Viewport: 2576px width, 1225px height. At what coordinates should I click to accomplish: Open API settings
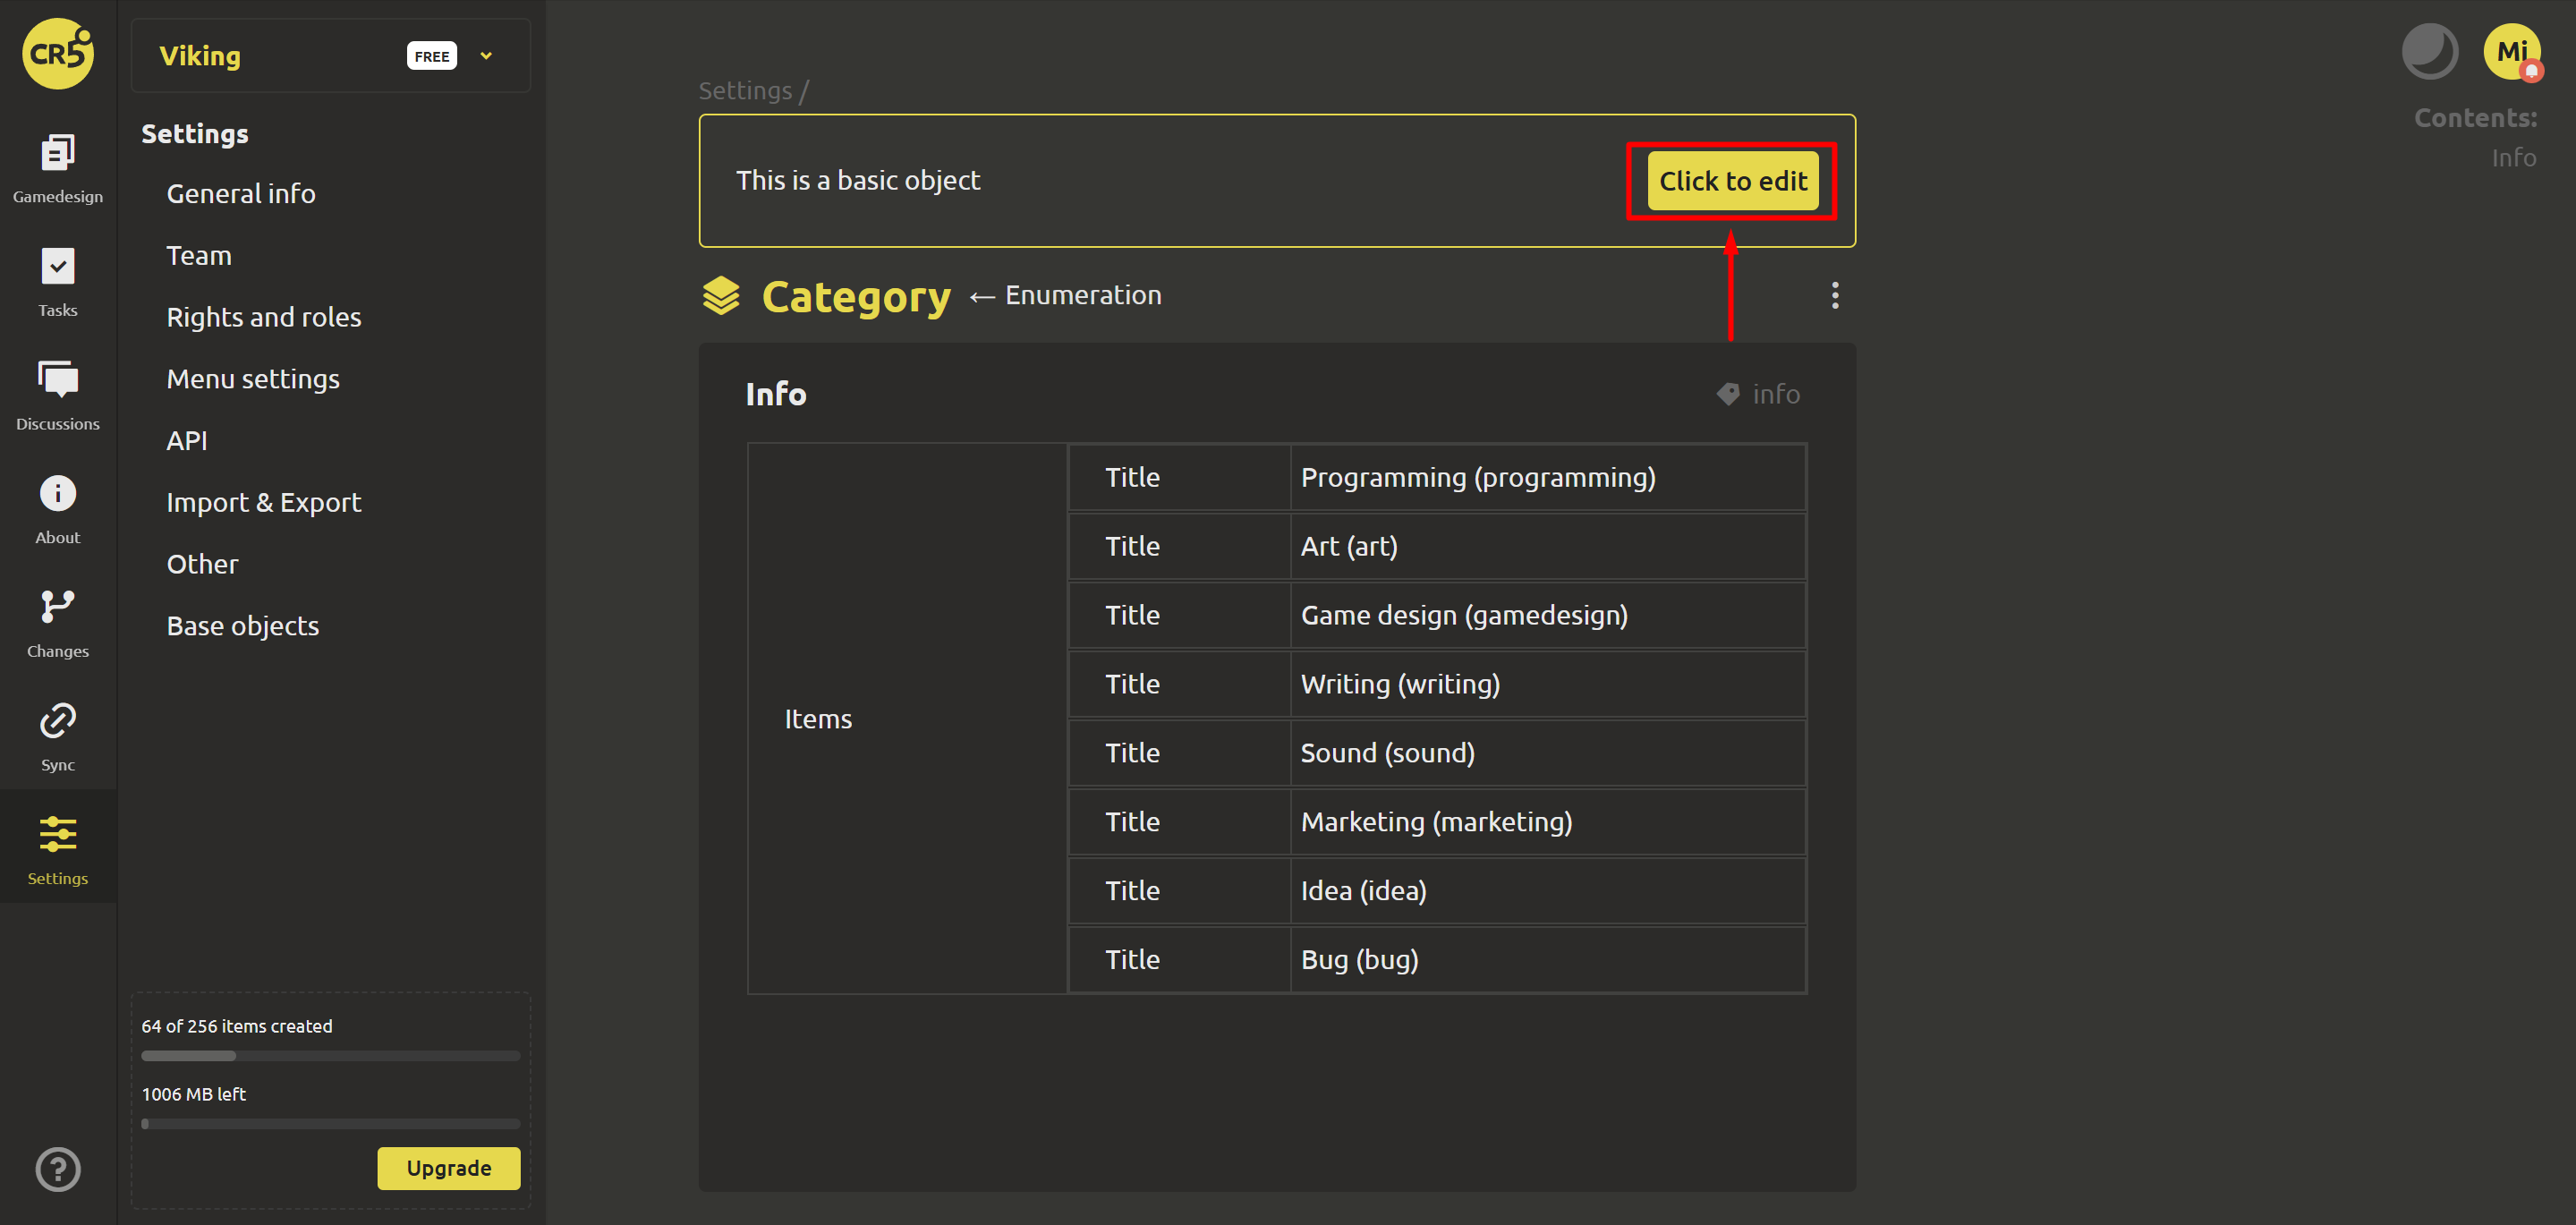(187, 441)
